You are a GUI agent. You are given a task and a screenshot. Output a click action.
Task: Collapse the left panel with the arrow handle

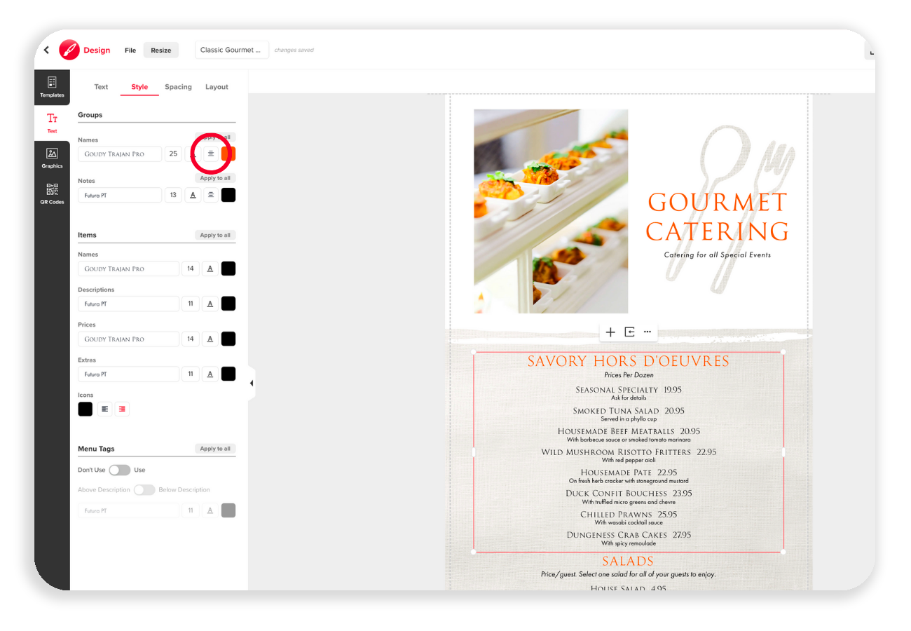pos(252,384)
